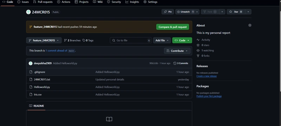The image size is (281, 126).
Task: Click the deepsikha2909 commit author avatar
Action: click(x=31, y=63)
